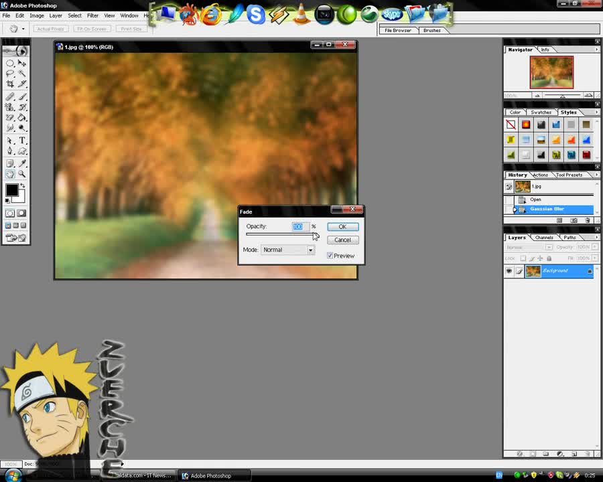Hide the Background layer eye icon
603x482 pixels.
[509, 271]
